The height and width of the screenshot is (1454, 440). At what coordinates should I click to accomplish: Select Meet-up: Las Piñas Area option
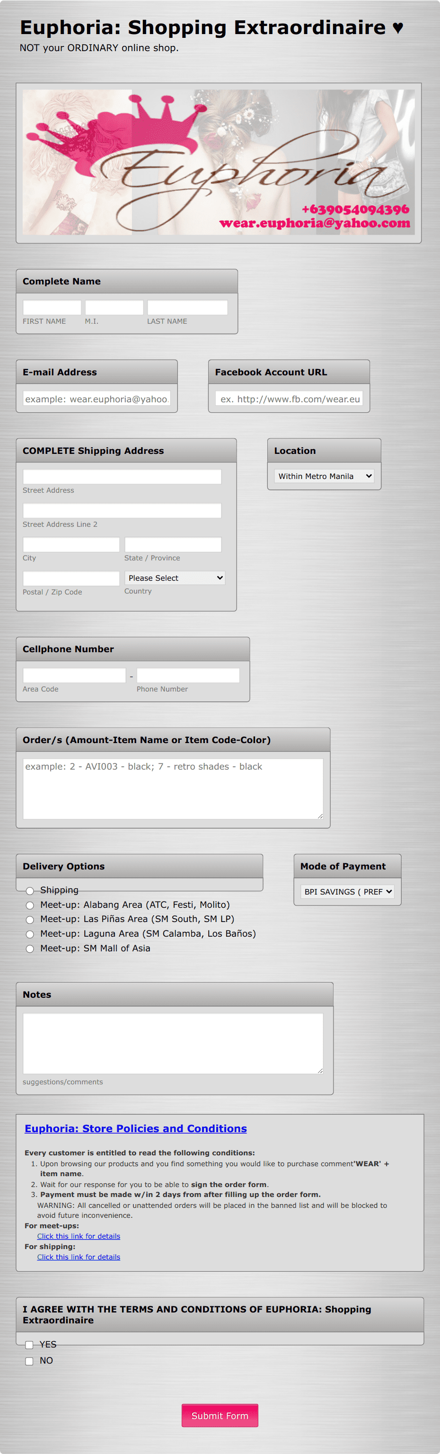(30, 920)
